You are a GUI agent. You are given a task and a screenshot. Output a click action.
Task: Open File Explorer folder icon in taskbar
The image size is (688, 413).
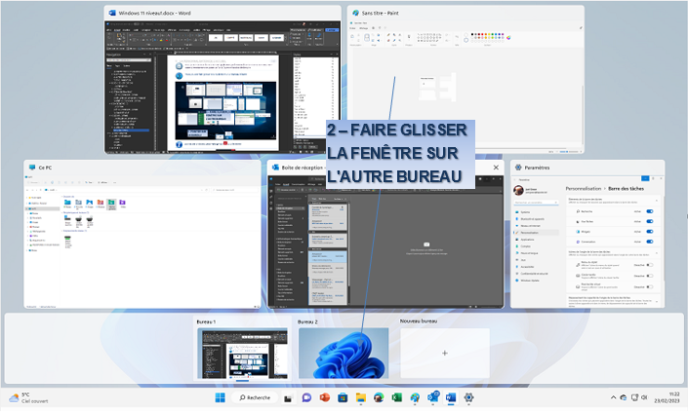click(x=360, y=397)
